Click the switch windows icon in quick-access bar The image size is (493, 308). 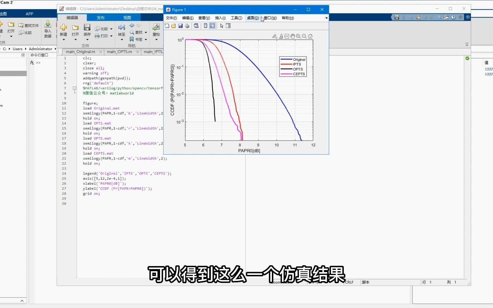[x=446, y=17]
